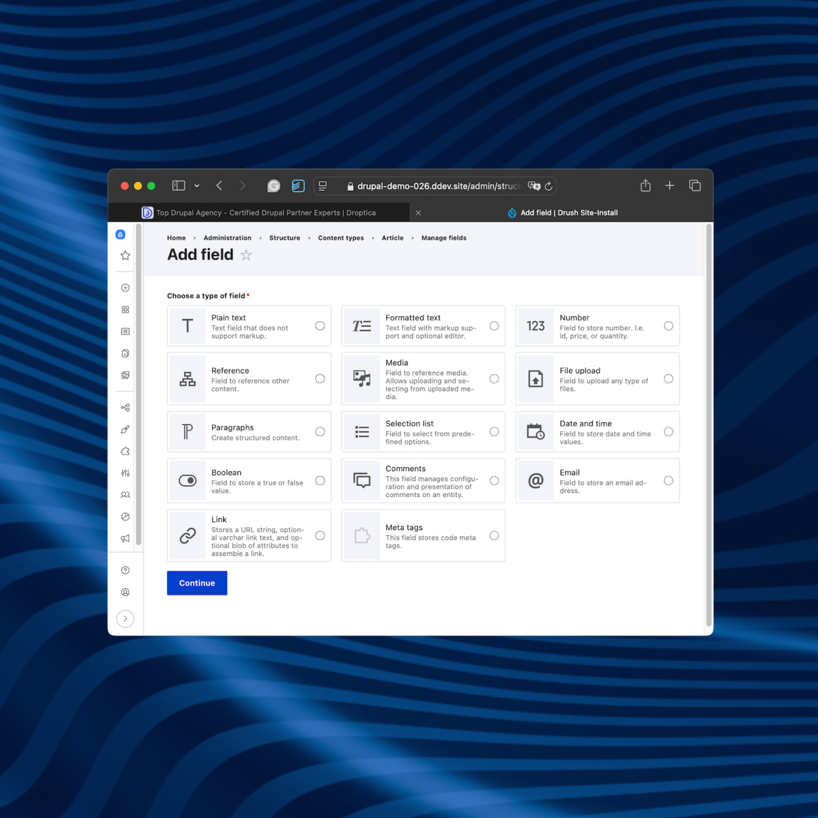Screen dimensions: 818x818
Task: Open Shortcuts via the star sidebar icon
Action: click(x=125, y=255)
